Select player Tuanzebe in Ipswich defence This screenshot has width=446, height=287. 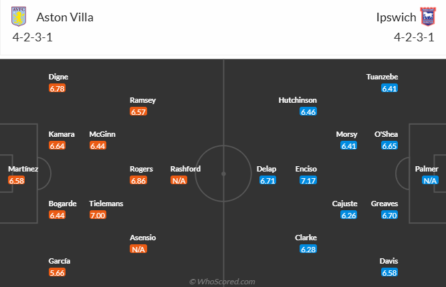pos(382,77)
